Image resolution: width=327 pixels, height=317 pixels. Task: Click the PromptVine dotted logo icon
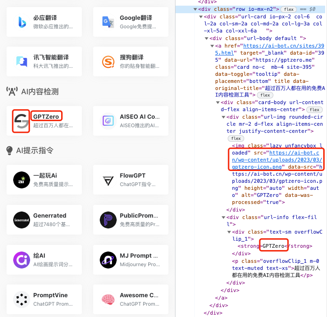pyautogui.click(x=22, y=300)
